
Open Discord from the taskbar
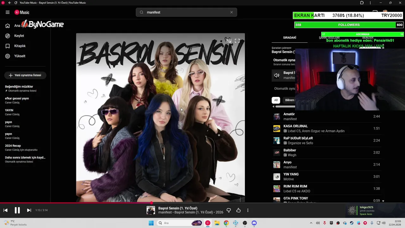[x=254, y=223]
